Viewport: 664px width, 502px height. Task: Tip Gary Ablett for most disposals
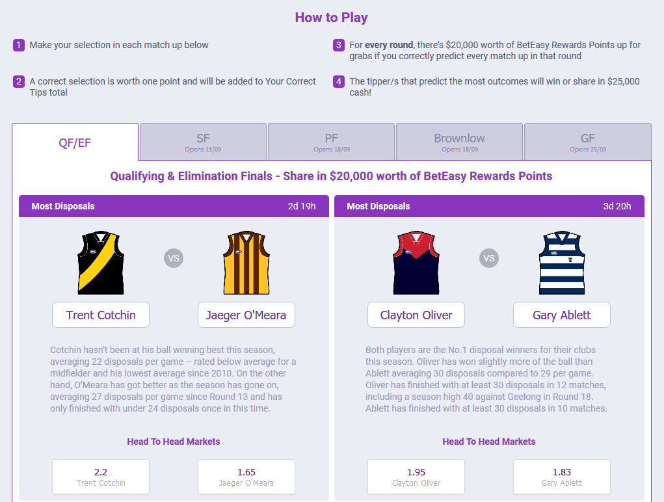coord(562,315)
